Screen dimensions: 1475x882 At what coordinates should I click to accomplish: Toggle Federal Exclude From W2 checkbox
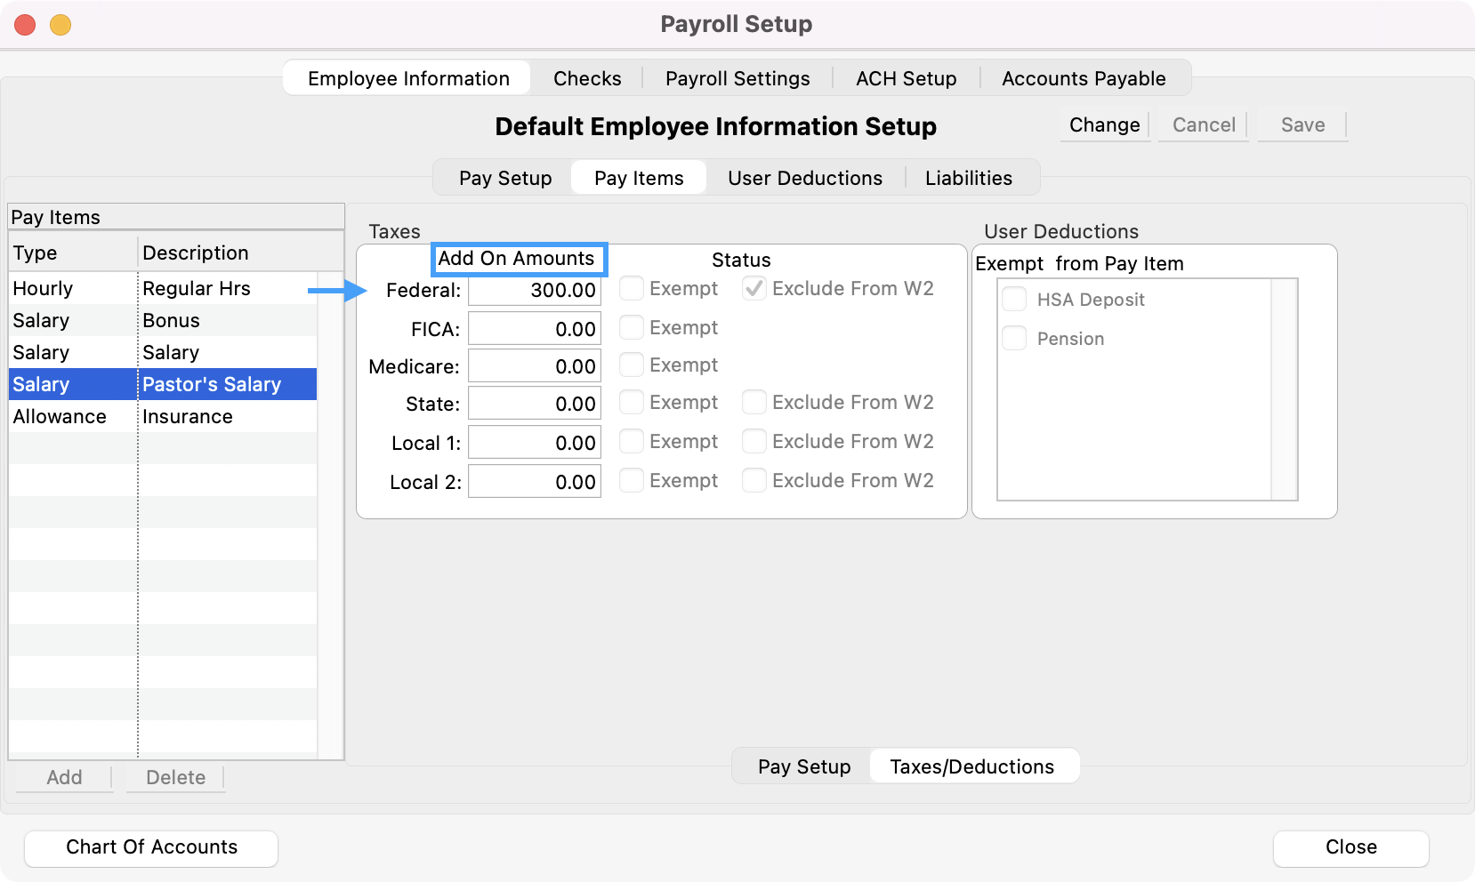[754, 288]
